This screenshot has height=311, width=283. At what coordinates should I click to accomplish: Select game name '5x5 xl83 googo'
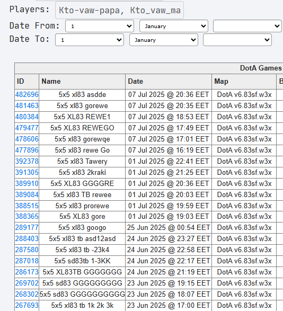[x=82, y=227]
